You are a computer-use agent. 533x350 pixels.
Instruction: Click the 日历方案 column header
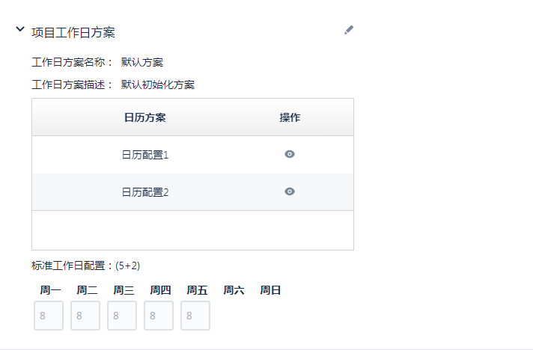145,117
